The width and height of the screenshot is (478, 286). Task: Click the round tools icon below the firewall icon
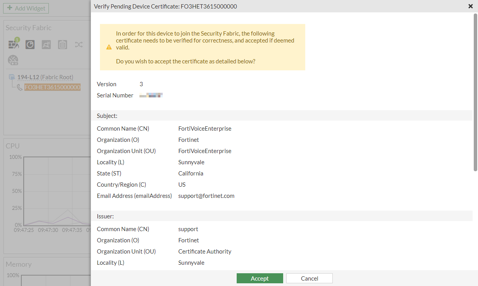coord(13,60)
